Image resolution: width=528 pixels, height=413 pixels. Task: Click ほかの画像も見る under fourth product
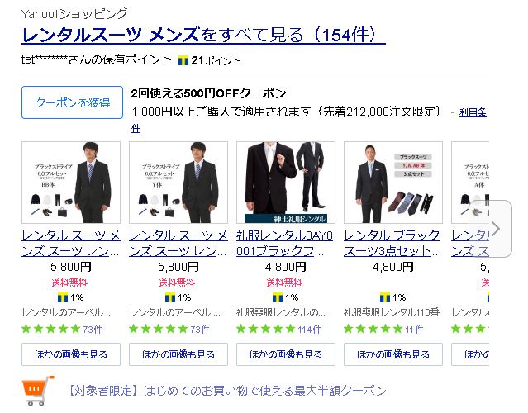[x=393, y=354]
